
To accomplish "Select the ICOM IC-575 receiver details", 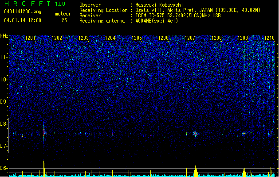I will 178,15.
